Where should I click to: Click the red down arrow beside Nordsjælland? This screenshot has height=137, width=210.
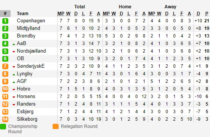pyautogui.click(x=14, y=52)
